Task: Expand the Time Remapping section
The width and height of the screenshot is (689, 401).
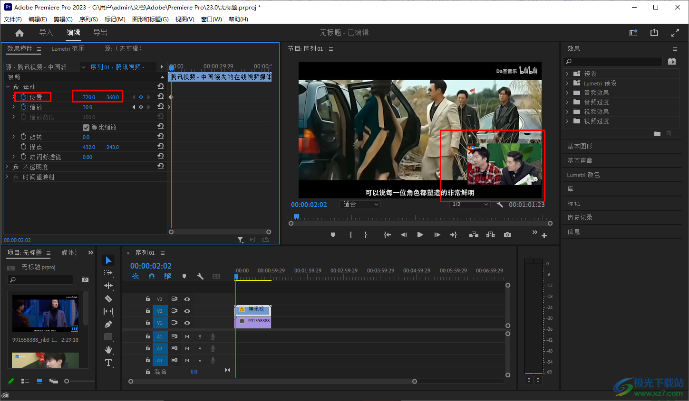Action: click(x=7, y=177)
